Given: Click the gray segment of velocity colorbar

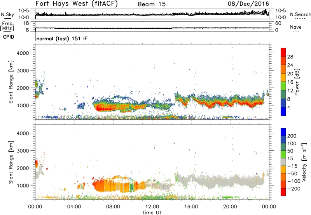Looking at the screenshot, I should 283,162.
